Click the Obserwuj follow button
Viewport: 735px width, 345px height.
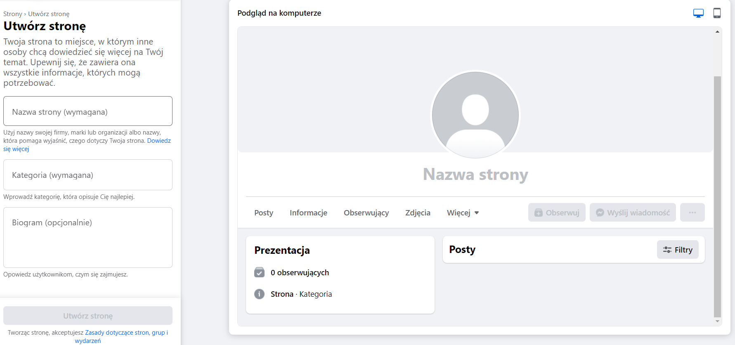[x=557, y=213]
